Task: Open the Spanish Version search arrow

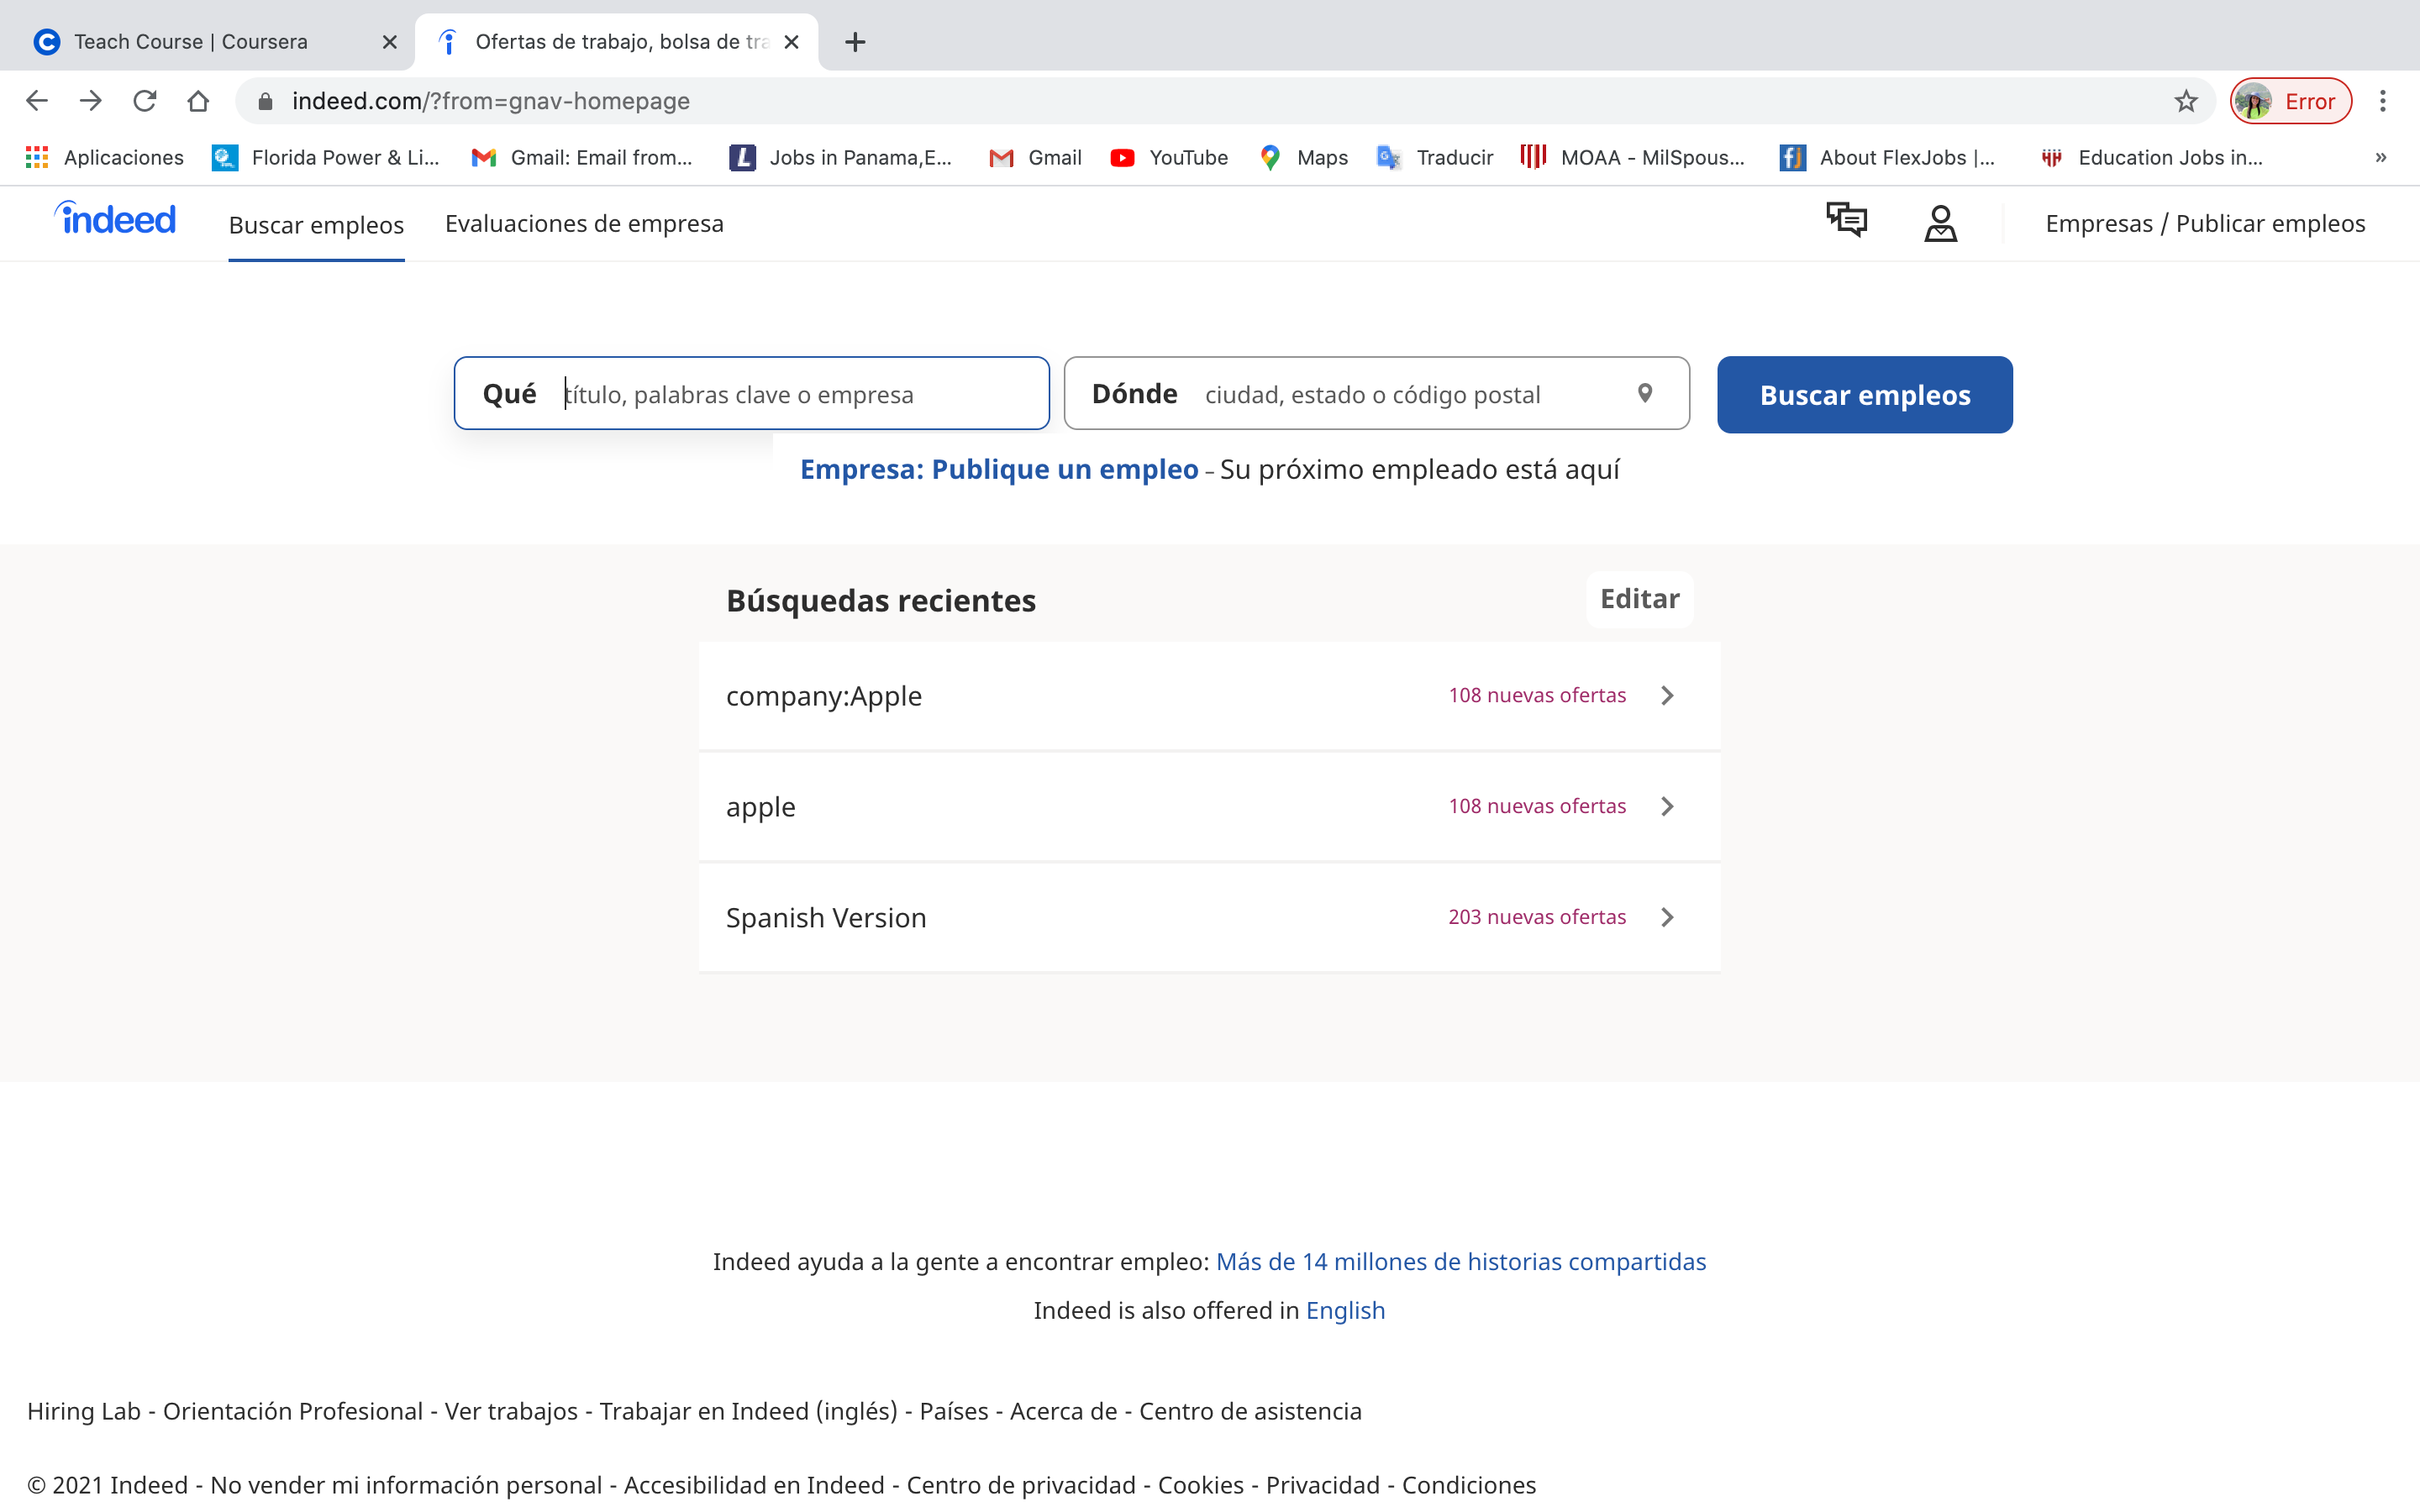Action: tap(1667, 917)
